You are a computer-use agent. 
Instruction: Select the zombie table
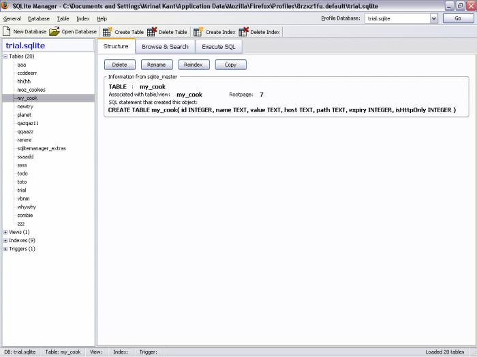pyautogui.click(x=25, y=216)
